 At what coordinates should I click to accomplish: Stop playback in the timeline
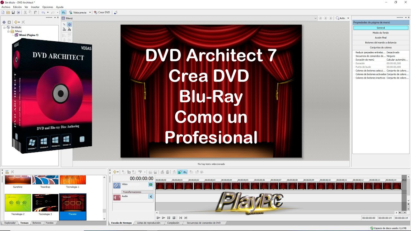[174, 218]
